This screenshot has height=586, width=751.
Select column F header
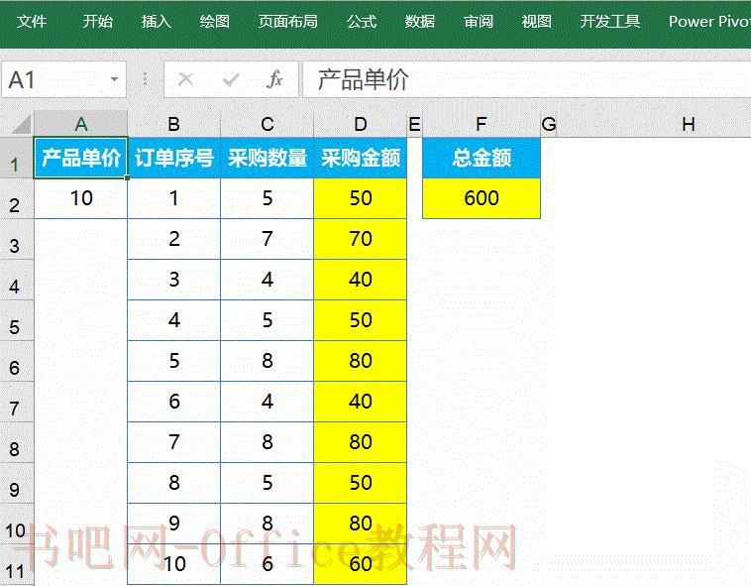[482, 124]
